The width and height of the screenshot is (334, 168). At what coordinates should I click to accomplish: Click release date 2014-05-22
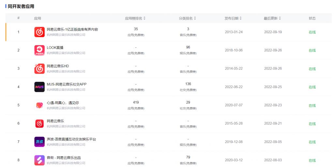coord(234,69)
